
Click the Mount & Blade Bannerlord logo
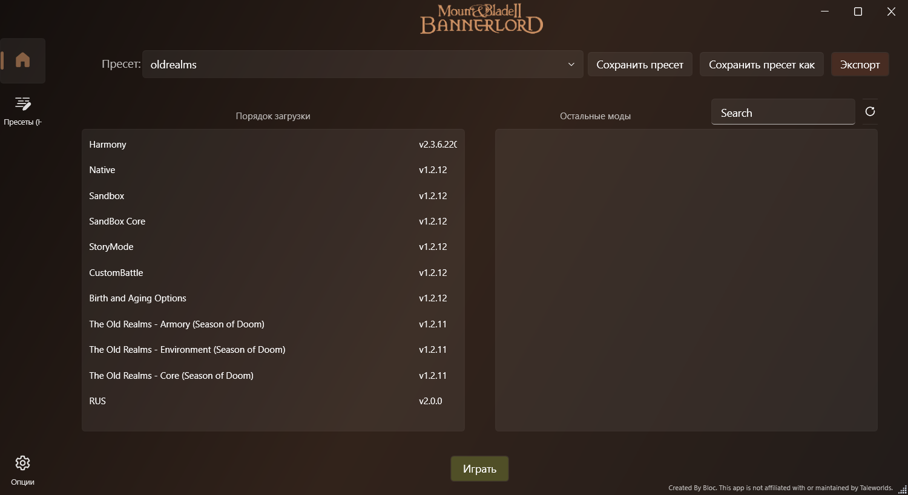point(482,19)
